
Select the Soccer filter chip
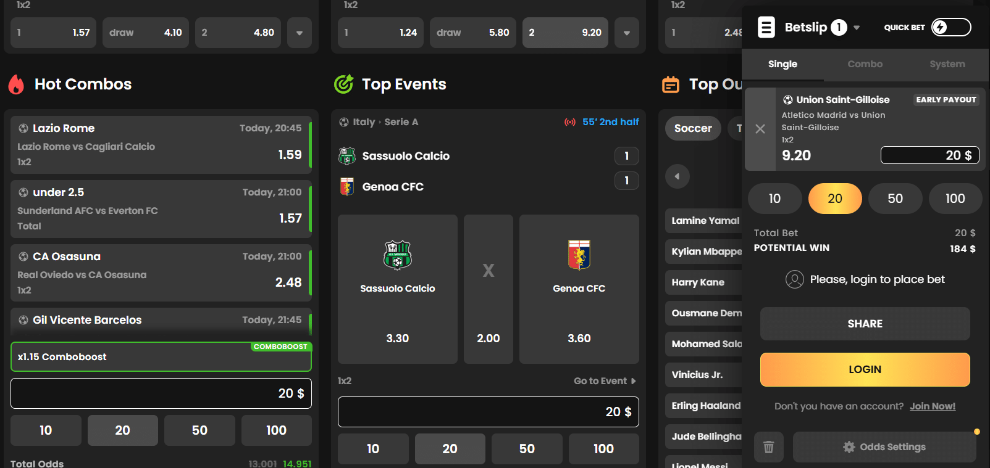(693, 128)
